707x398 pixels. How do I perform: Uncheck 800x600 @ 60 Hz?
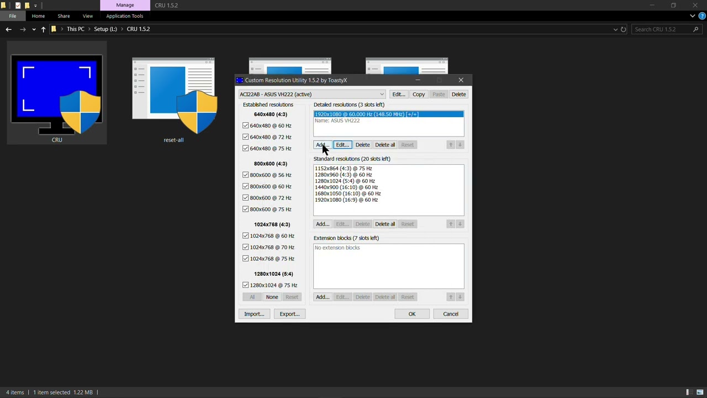pyautogui.click(x=246, y=186)
